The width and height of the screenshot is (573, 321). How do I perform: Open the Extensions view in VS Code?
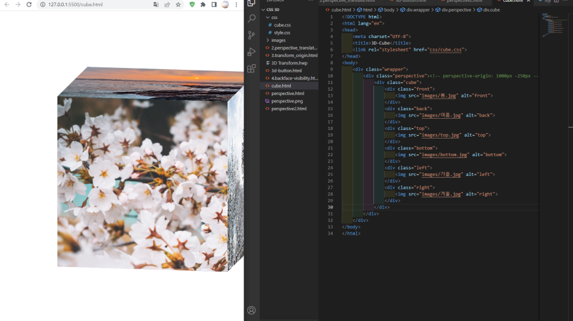click(252, 69)
